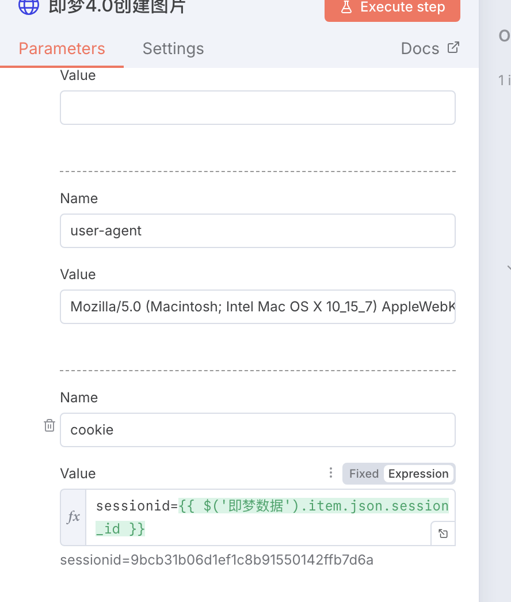The width and height of the screenshot is (511, 602).
Task: Focus the cookie Name field
Action: tap(258, 430)
